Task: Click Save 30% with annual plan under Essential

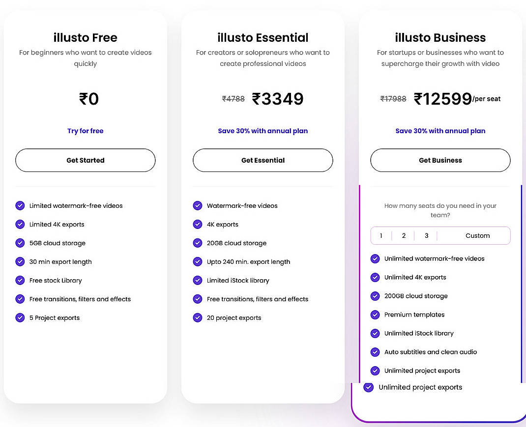Action: (x=263, y=131)
